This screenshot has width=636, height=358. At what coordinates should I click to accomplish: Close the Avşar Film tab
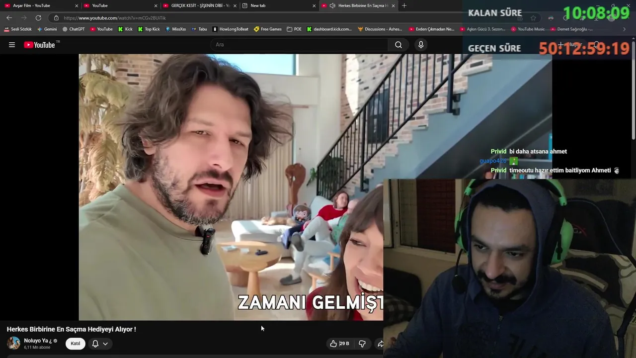click(x=77, y=5)
